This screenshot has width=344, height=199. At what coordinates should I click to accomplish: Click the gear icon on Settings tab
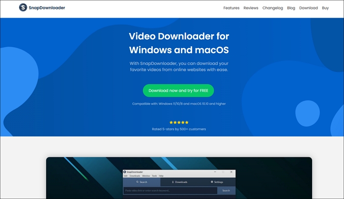[x=212, y=182]
